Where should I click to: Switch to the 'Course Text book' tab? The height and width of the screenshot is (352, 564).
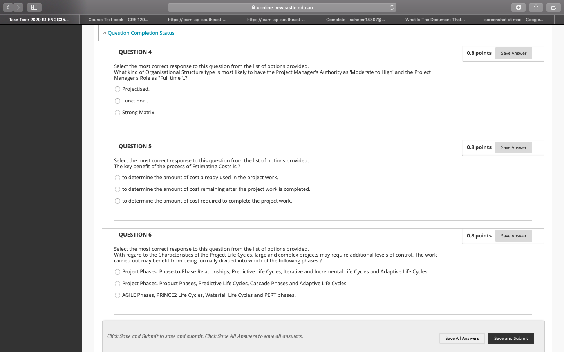point(119,19)
